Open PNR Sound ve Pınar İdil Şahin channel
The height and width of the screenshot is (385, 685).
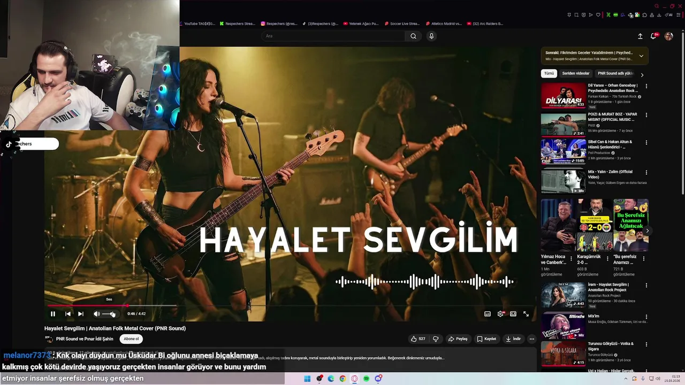click(x=85, y=338)
